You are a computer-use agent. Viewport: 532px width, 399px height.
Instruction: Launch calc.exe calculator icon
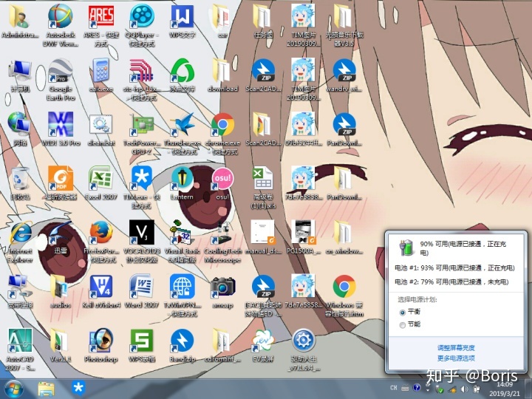pyautogui.click(x=100, y=71)
